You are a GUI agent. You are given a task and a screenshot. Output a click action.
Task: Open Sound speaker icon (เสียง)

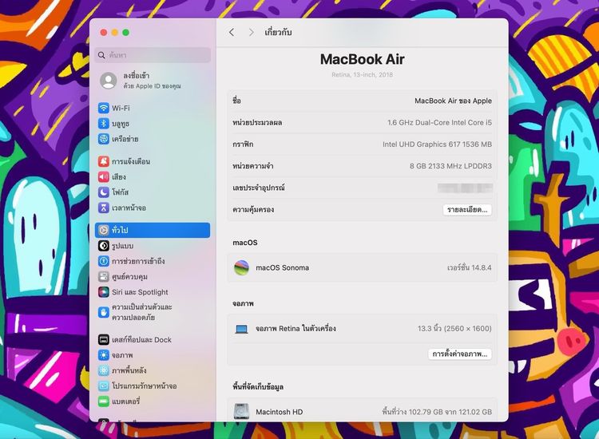point(104,176)
